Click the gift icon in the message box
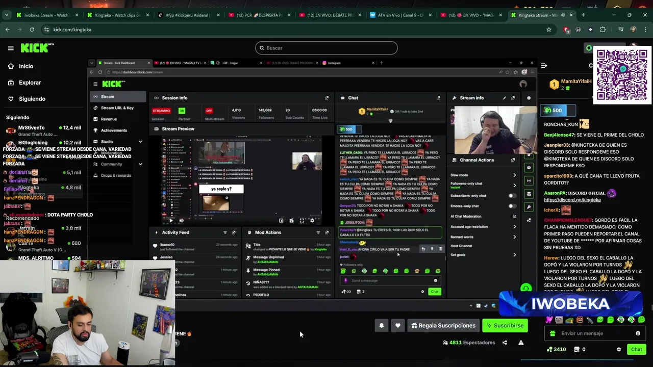653x367 pixels. point(552,333)
